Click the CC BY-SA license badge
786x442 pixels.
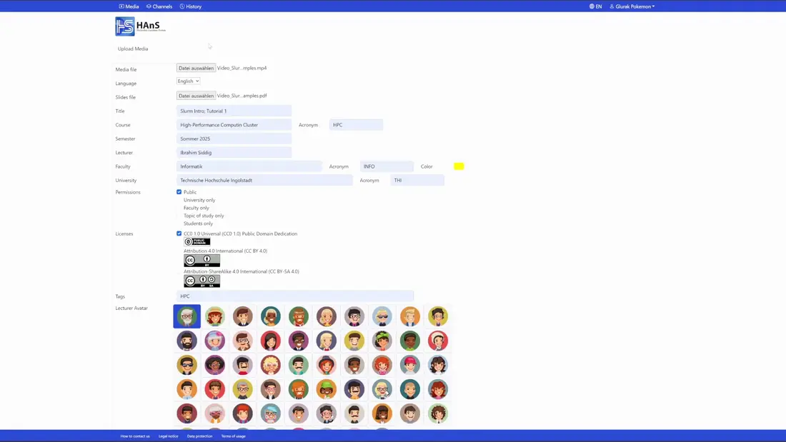(x=202, y=281)
